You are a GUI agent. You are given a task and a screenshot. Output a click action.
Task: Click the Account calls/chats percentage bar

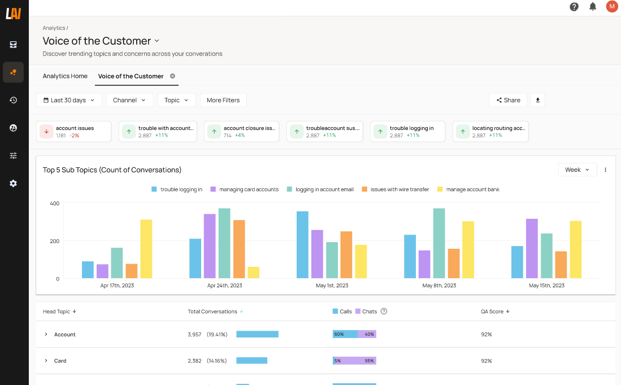[x=354, y=334]
